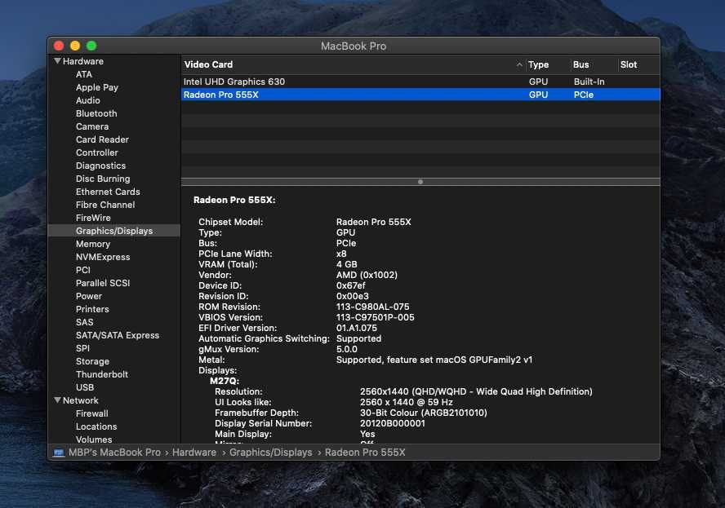Select Firewall under Network
725x508 pixels.
click(x=92, y=413)
